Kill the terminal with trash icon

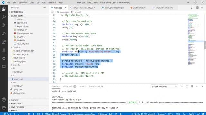pos(192,86)
